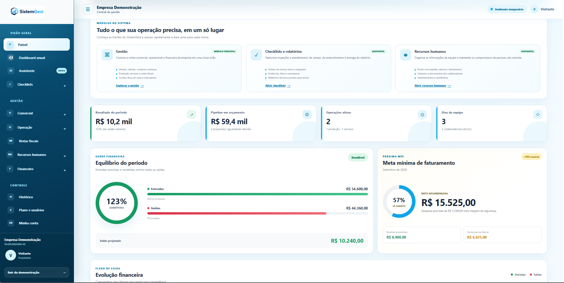Follow the Abrir recursos humanos link

click(x=432, y=86)
